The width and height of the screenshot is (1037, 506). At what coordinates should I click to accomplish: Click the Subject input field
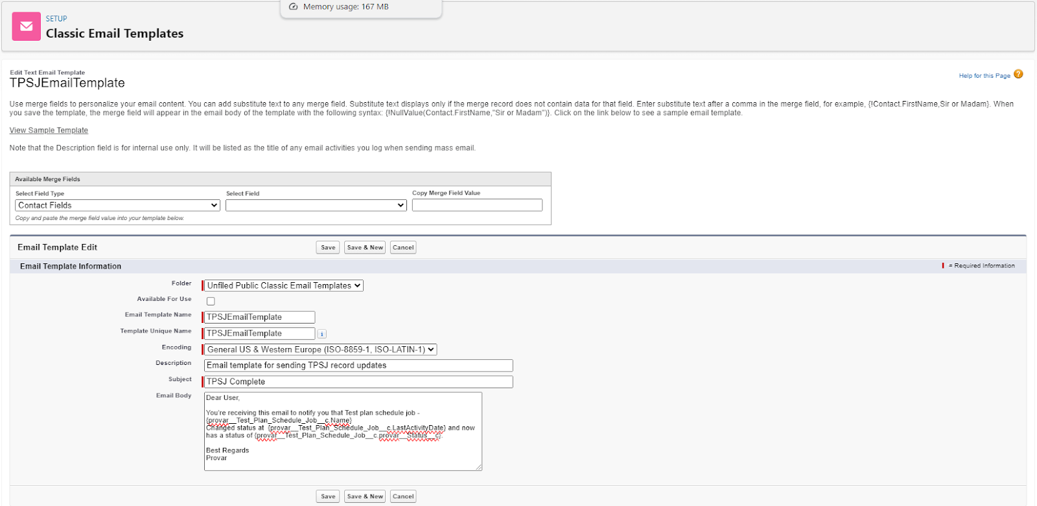358,382
